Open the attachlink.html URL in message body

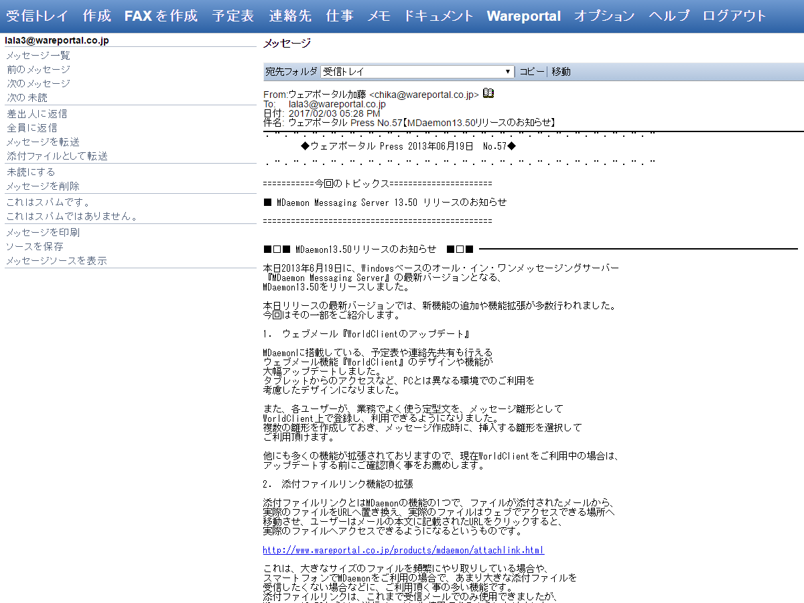[x=403, y=551]
